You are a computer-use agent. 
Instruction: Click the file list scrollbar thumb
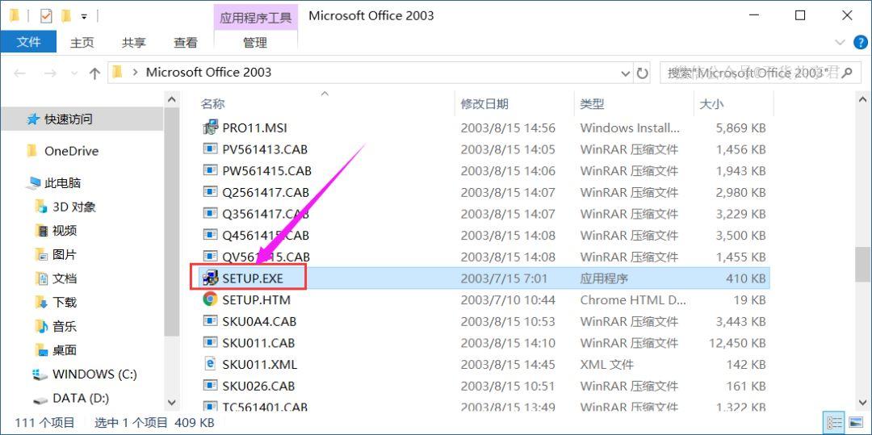point(862,265)
